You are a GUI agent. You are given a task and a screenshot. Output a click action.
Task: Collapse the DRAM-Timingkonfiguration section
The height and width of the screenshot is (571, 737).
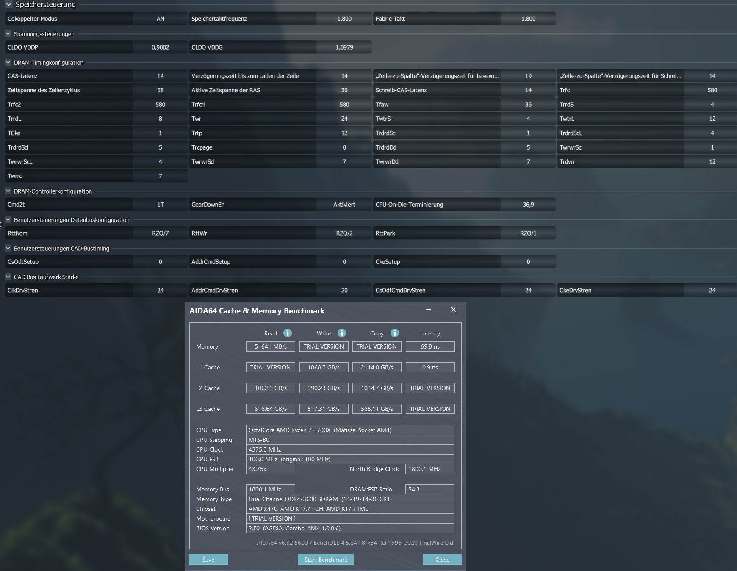pyautogui.click(x=8, y=62)
